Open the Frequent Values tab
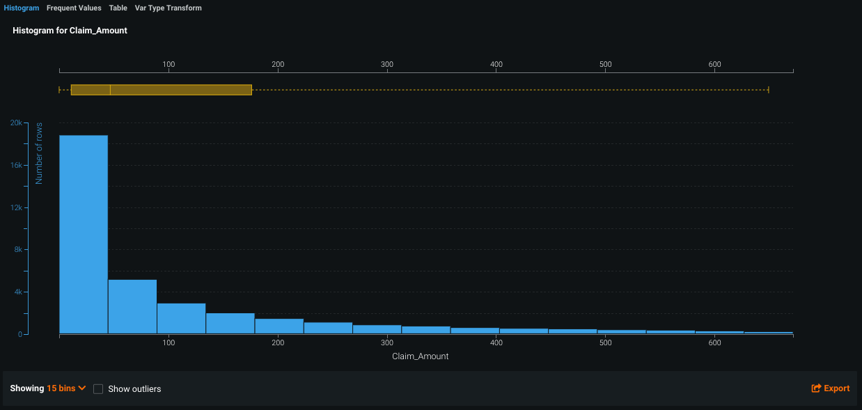862x410 pixels. pos(74,8)
